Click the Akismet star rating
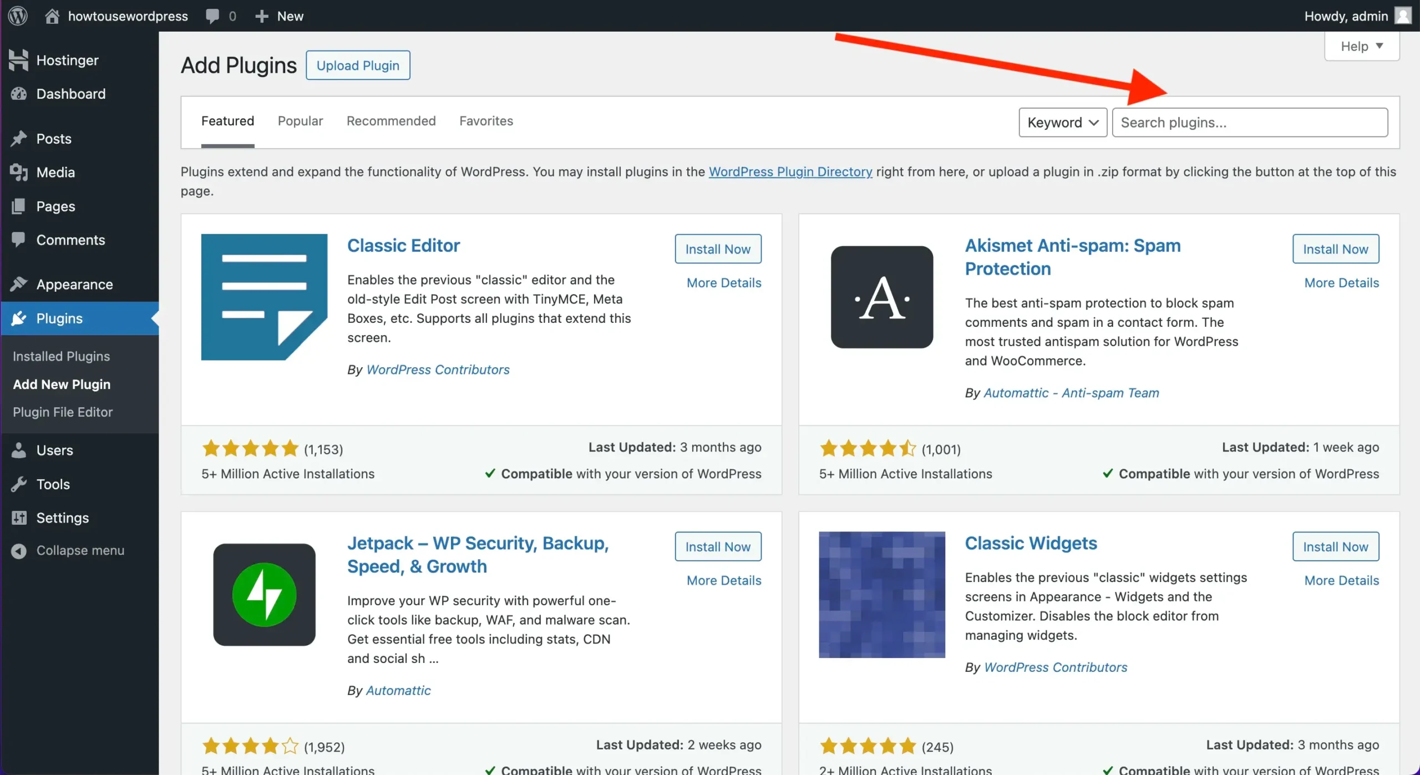The height and width of the screenshot is (775, 1420). [x=868, y=448]
